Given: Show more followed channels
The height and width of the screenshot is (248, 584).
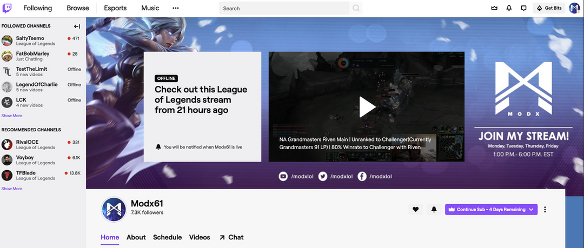Looking at the screenshot, I should pyautogui.click(x=12, y=116).
